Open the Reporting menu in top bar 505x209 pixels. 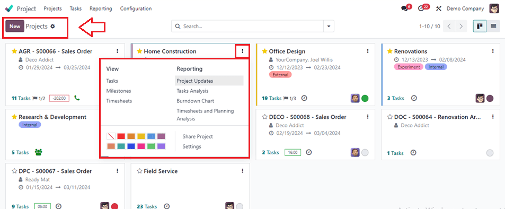[x=101, y=8]
